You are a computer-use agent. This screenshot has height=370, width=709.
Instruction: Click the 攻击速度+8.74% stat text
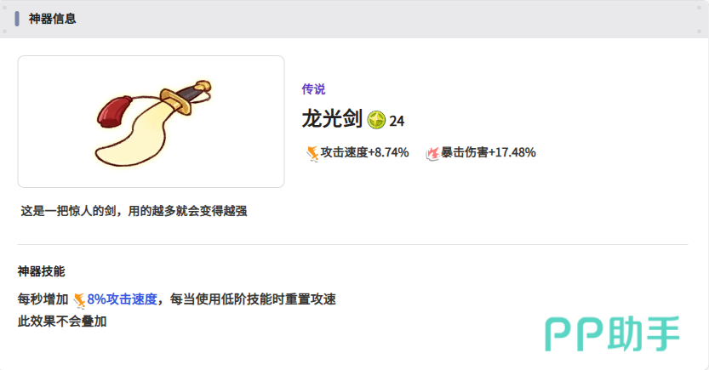[364, 153]
